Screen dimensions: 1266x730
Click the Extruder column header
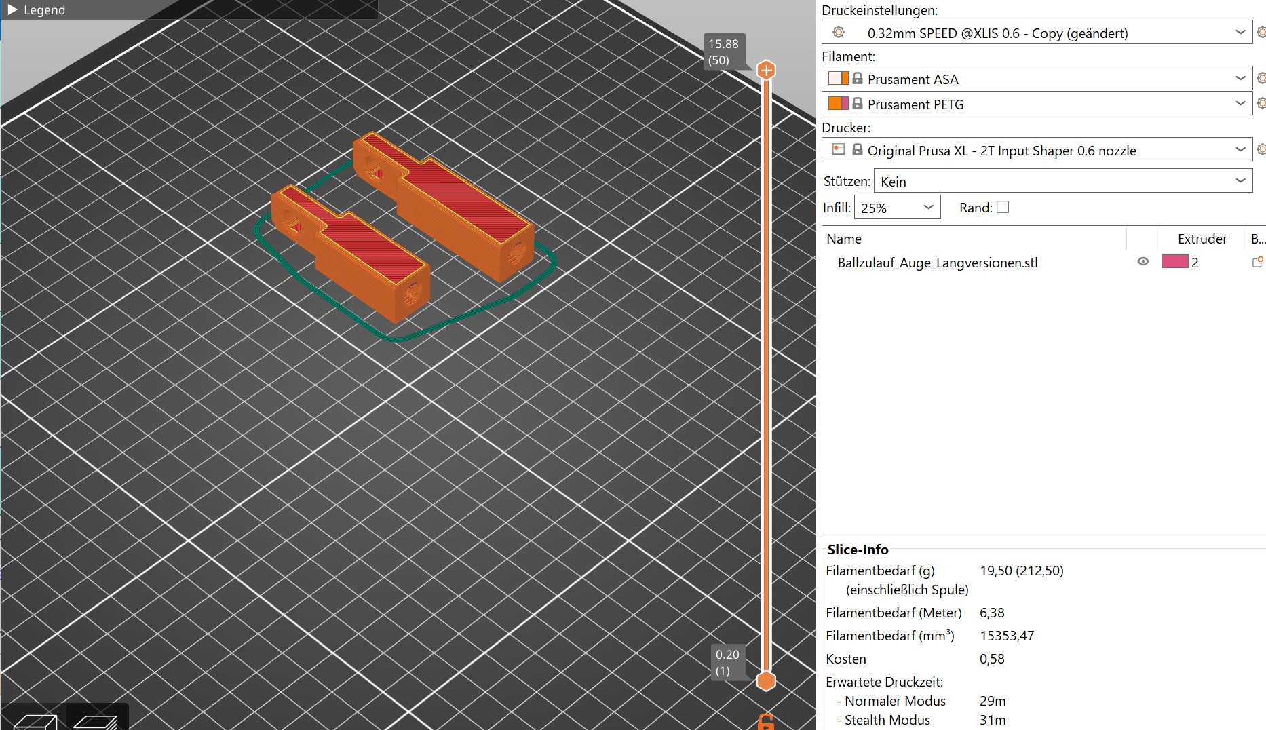(1202, 239)
